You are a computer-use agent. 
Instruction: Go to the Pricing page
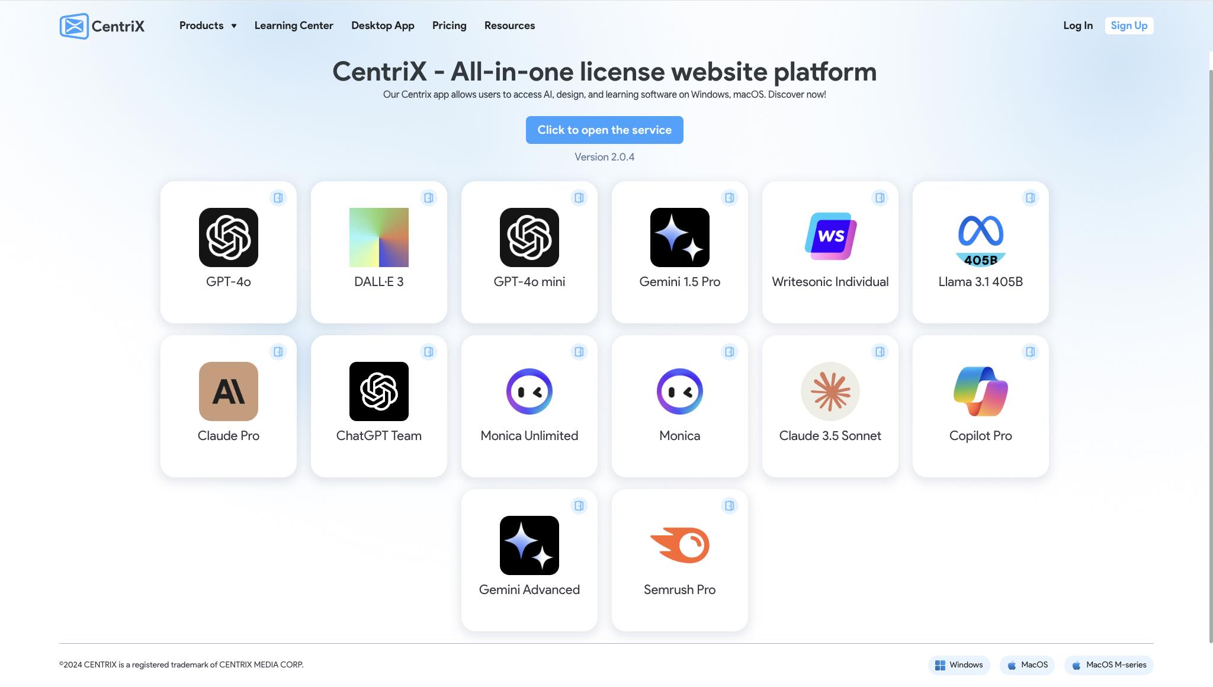click(x=449, y=25)
